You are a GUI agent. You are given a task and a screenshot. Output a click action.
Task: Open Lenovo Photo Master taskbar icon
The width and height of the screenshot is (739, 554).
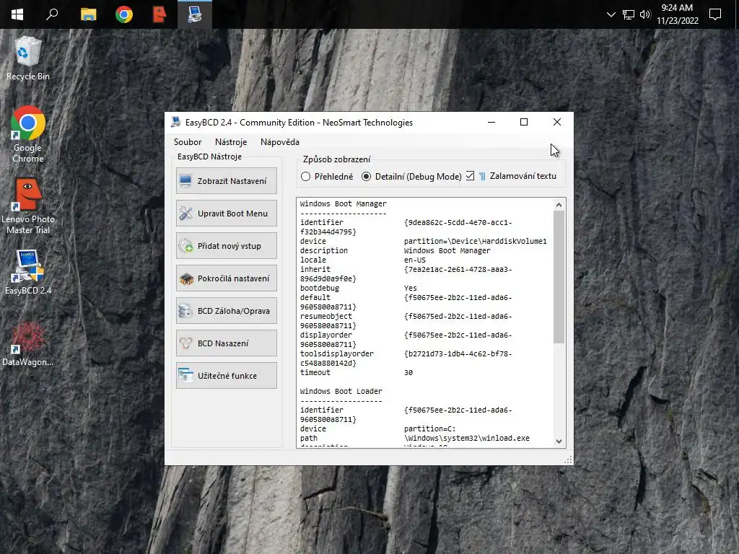click(x=159, y=14)
